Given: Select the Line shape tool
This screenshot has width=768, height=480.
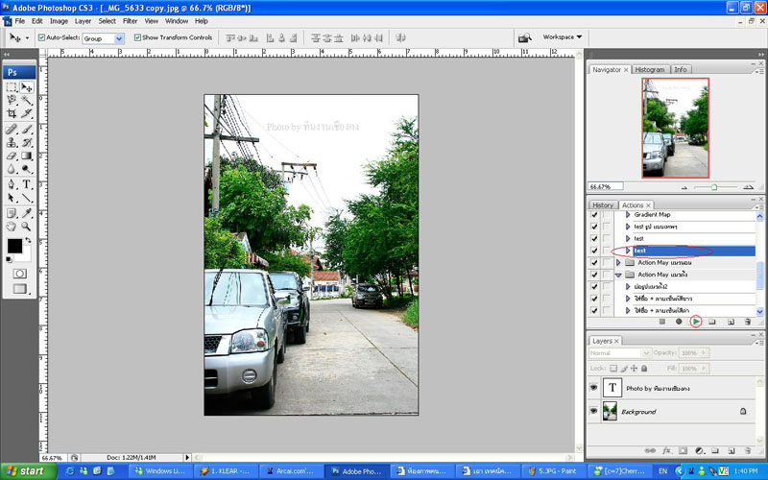Looking at the screenshot, I should [x=27, y=198].
